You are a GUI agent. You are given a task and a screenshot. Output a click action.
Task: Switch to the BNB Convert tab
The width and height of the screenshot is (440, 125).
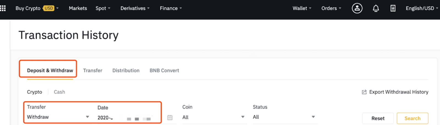click(x=164, y=70)
